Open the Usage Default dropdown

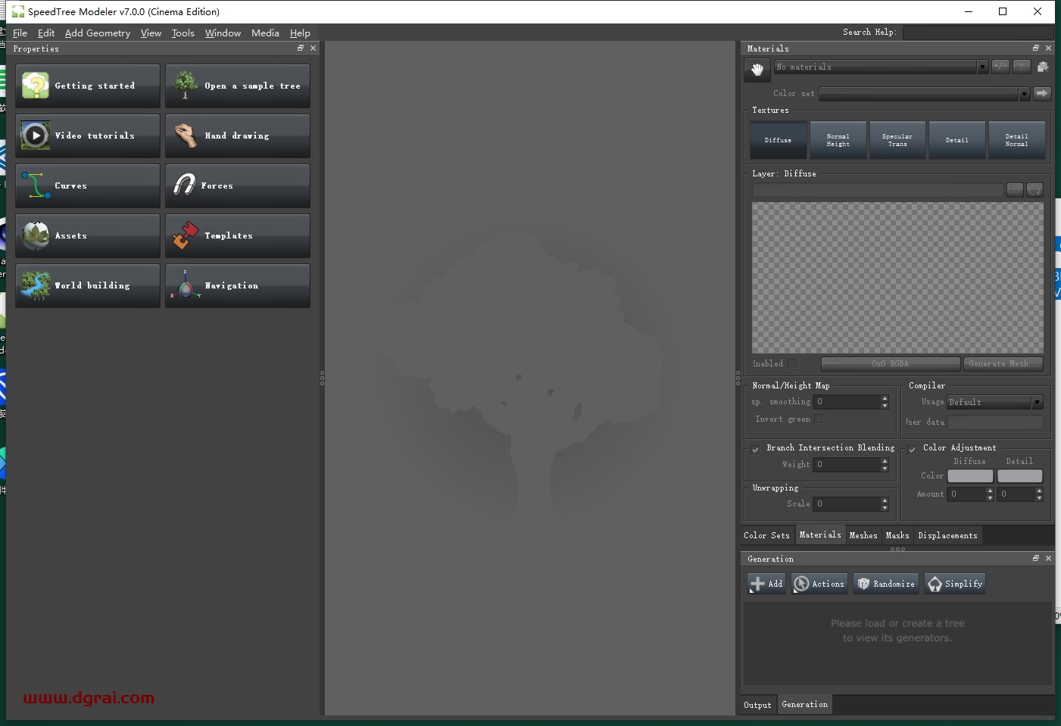pyautogui.click(x=995, y=402)
